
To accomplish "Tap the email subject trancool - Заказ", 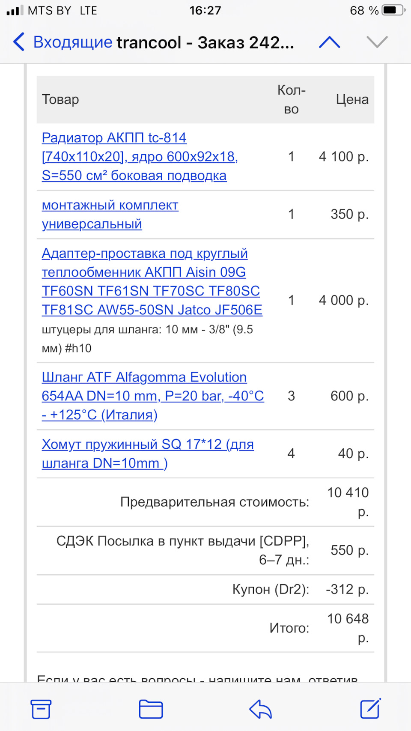I will click(x=205, y=42).
